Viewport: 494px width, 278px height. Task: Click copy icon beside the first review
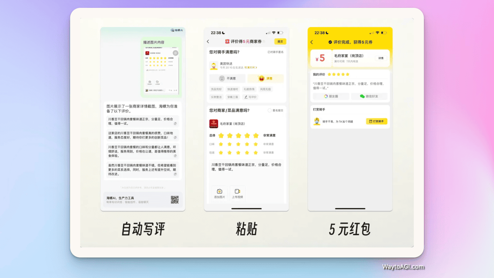coord(176,124)
